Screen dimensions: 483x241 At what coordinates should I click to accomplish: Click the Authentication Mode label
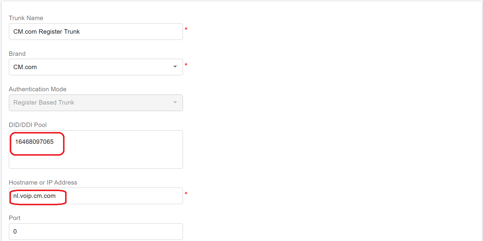pyautogui.click(x=38, y=89)
